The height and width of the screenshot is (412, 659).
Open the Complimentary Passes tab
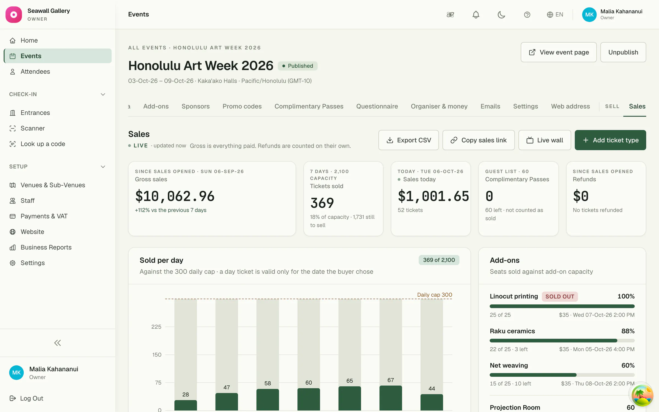(x=309, y=106)
